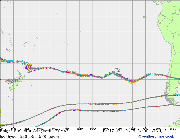Click the 150W longitude axis label
This screenshot has height=139, width=180.
[x=66, y=129]
